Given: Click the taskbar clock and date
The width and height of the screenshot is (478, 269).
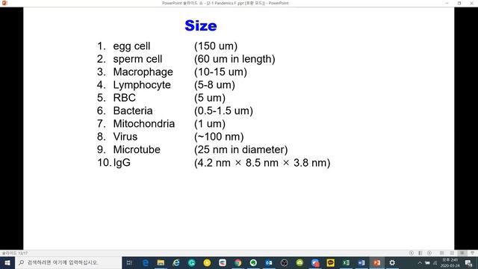Looking at the screenshot, I should [450, 262].
